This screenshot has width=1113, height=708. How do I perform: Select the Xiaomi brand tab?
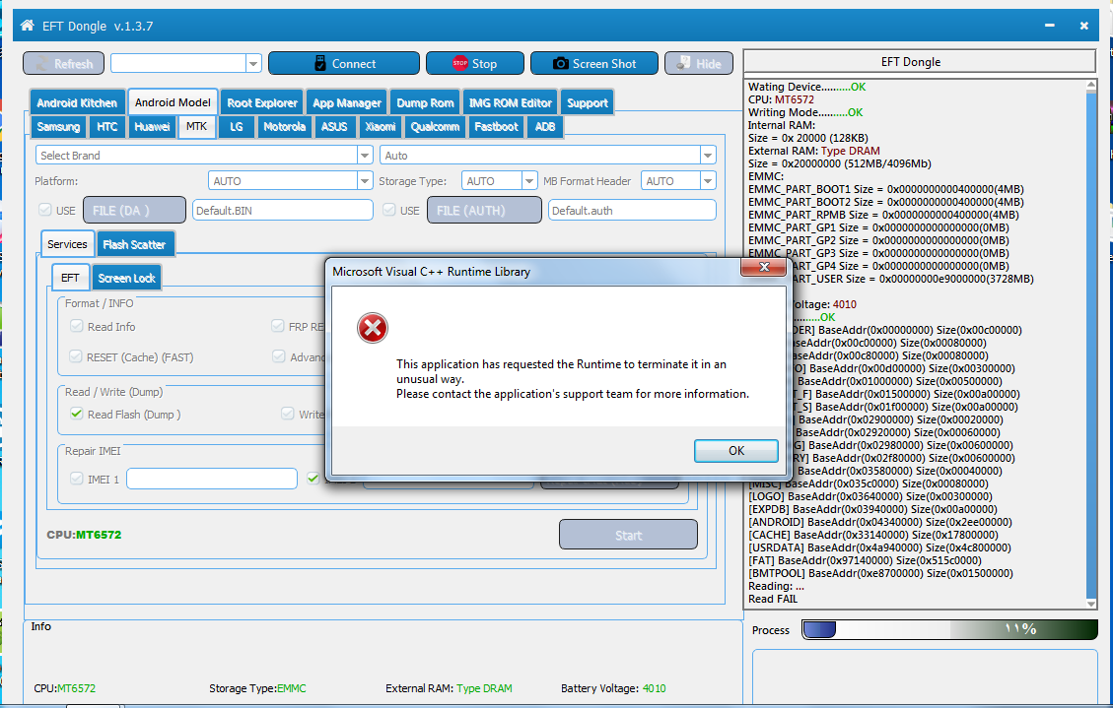[x=381, y=127]
